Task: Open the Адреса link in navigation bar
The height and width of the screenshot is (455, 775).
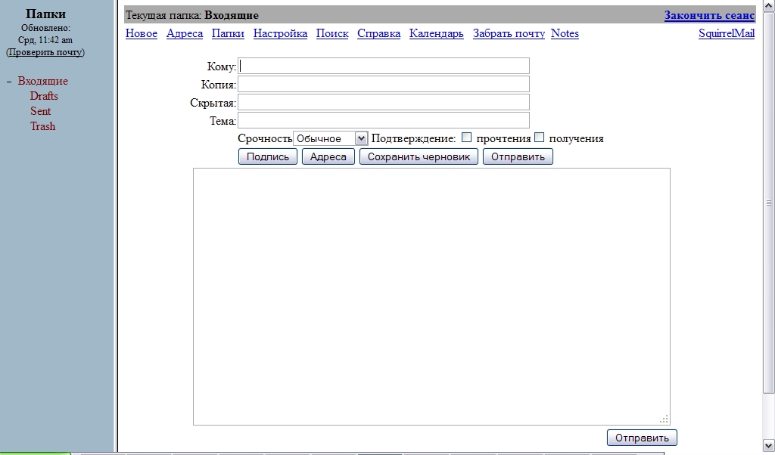Action: coord(185,33)
